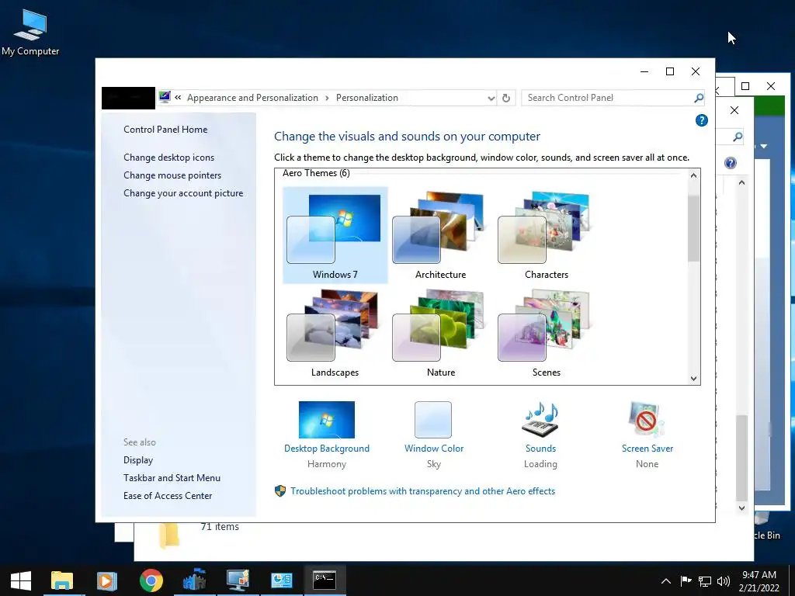The height and width of the screenshot is (596, 795).
Task: Click the shield icon beside Troubleshoot link
Action: pos(279,490)
